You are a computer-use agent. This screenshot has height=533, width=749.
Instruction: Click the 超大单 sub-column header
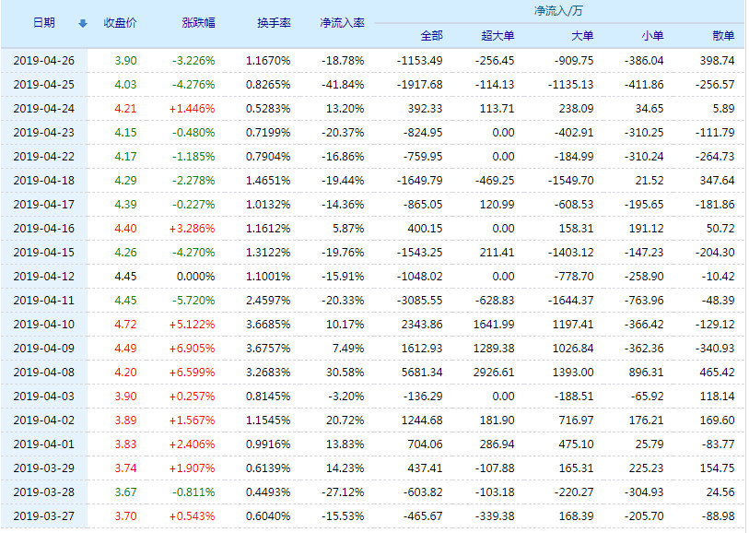pyautogui.click(x=497, y=36)
